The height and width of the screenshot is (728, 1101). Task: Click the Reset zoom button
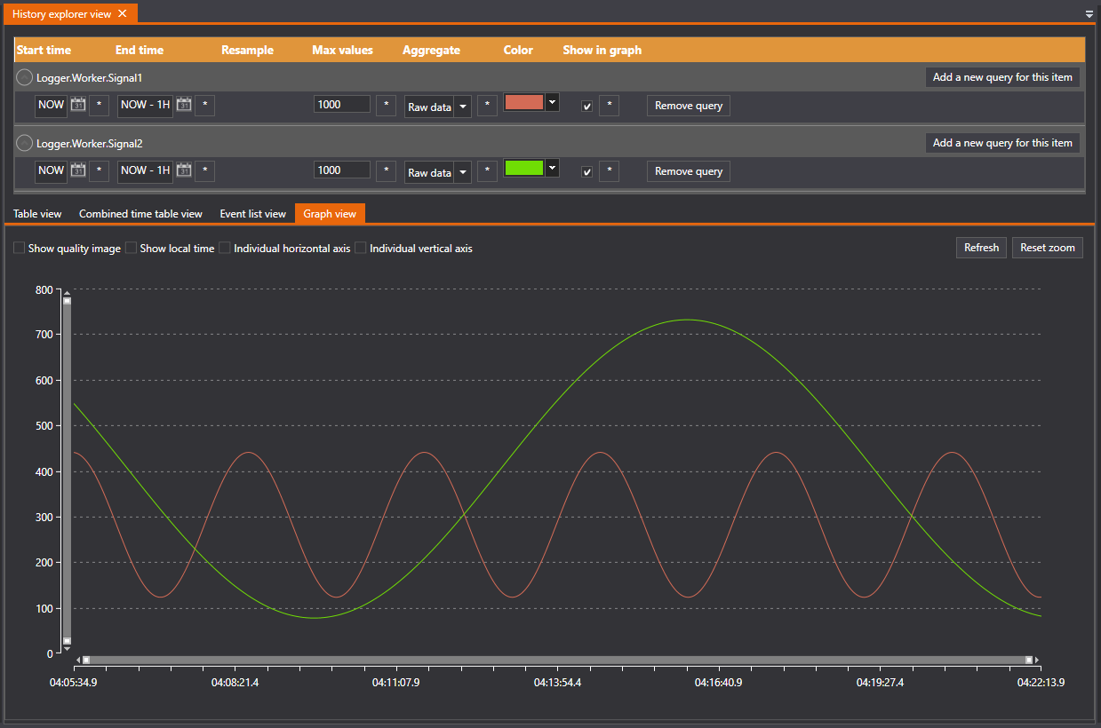pos(1047,248)
